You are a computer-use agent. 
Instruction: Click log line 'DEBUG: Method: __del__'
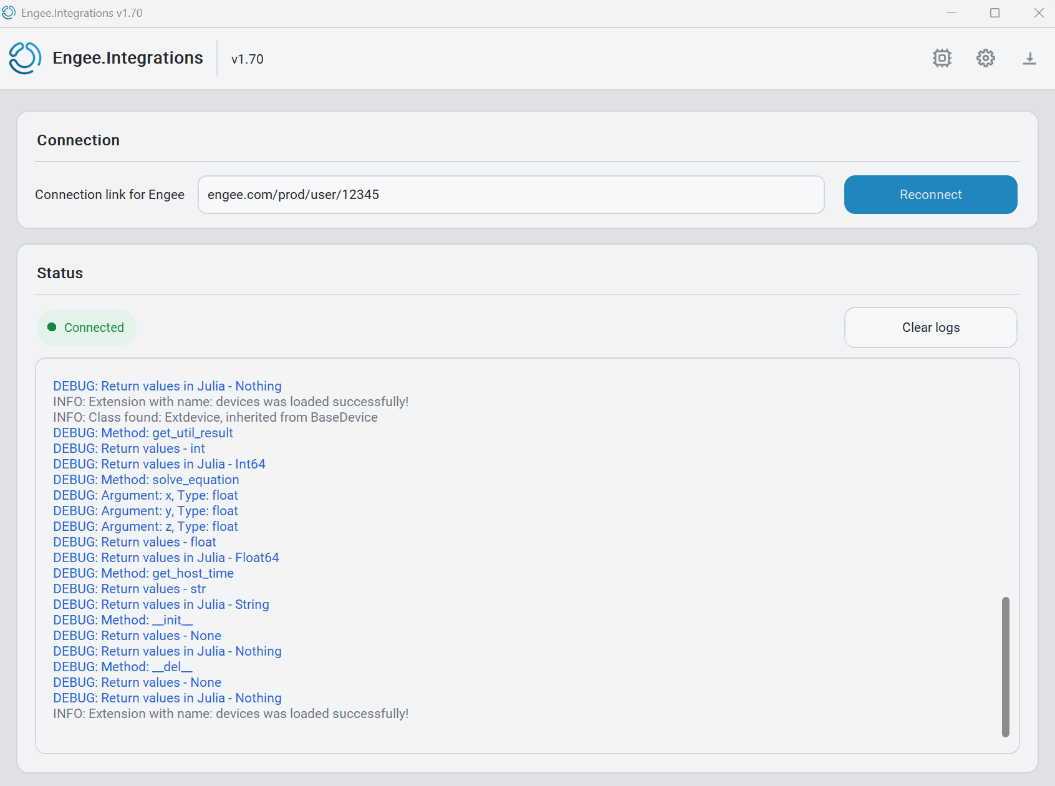coord(123,667)
